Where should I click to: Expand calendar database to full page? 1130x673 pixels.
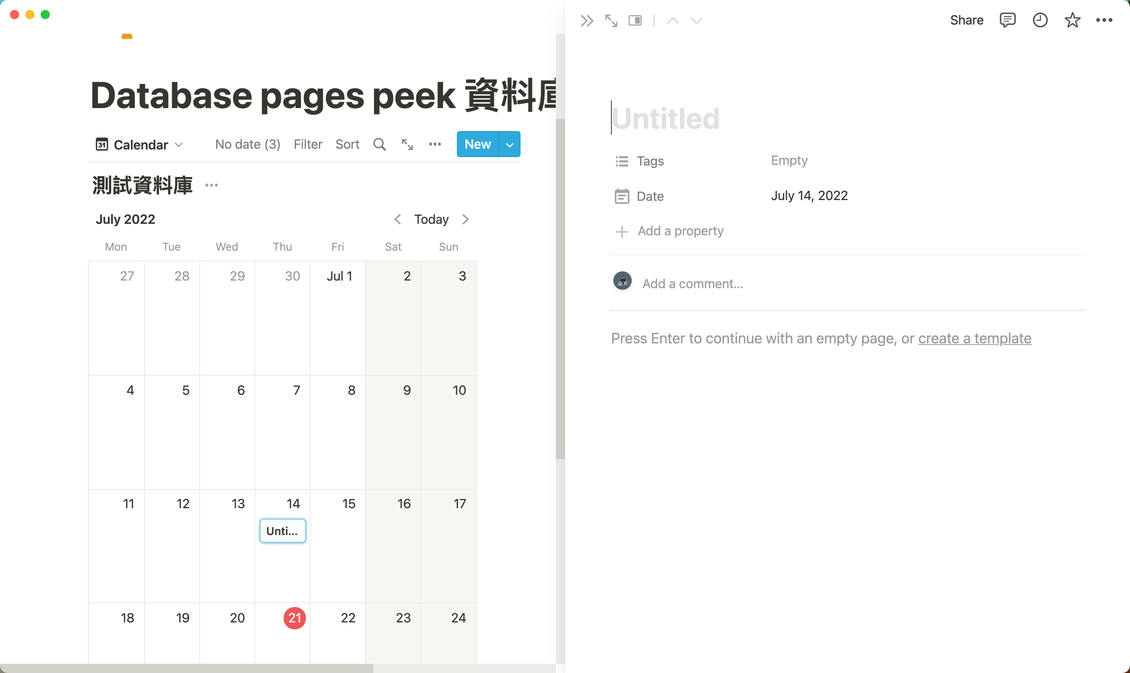pos(407,144)
